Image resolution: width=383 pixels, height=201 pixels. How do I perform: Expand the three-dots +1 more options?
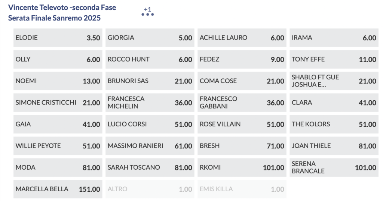(x=148, y=14)
